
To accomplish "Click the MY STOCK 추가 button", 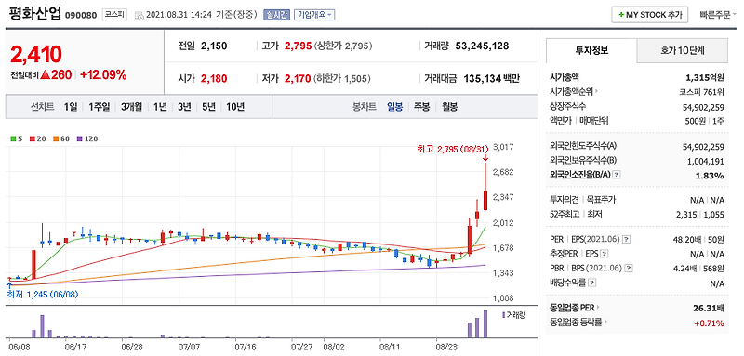I will coord(649,15).
